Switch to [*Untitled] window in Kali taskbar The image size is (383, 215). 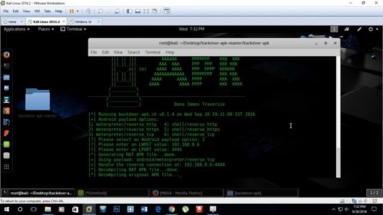[x=113, y=193]
